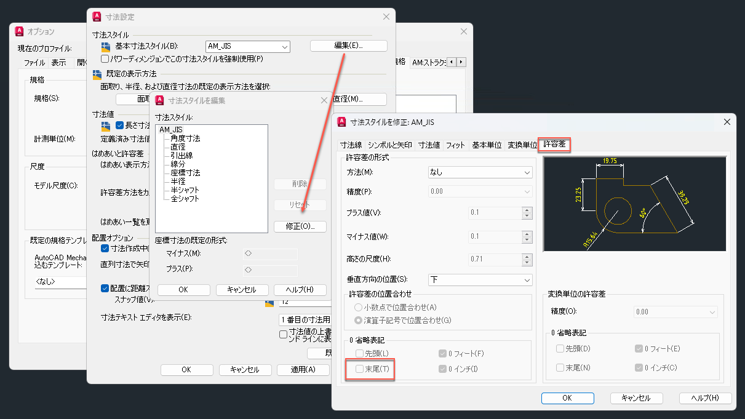
Task: Uncheck the 寸法作成中 checkbox
Action: click(x=105, y=249)
